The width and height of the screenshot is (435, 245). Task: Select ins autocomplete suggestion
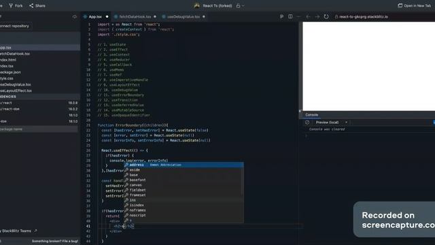184,200
